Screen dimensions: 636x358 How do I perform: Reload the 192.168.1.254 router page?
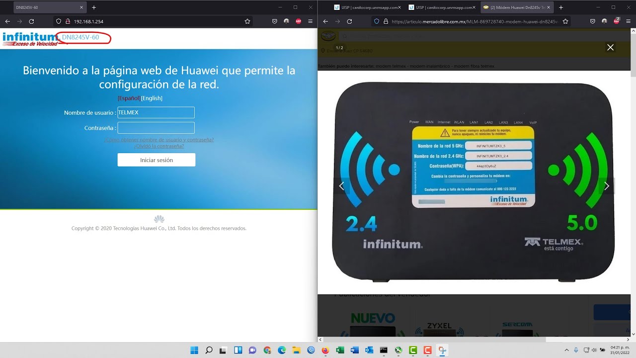pos(31,21)
